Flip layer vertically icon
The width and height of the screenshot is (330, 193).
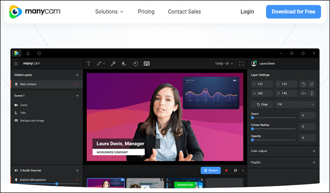(312, 93)
